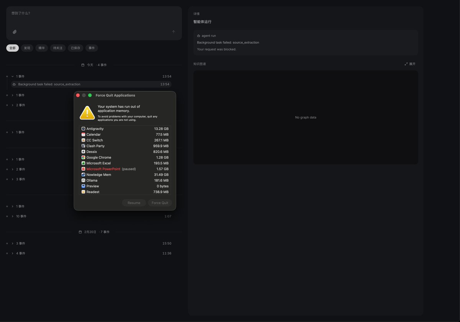This screenshot has height=322, width=460.
Task: Click the '2月20日 · 7 事件' date header
Action: [94, 232]
